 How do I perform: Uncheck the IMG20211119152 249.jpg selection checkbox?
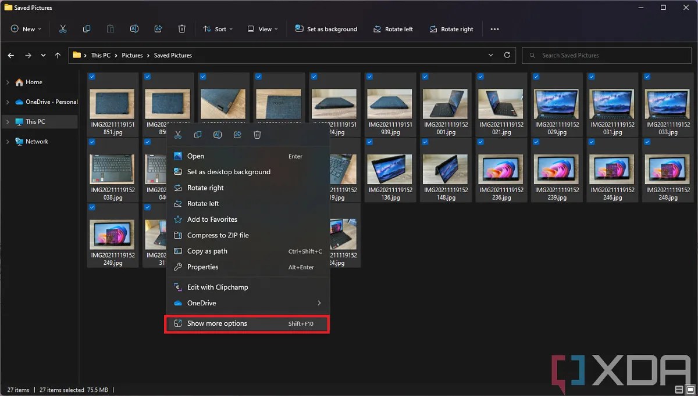point(91,207)
